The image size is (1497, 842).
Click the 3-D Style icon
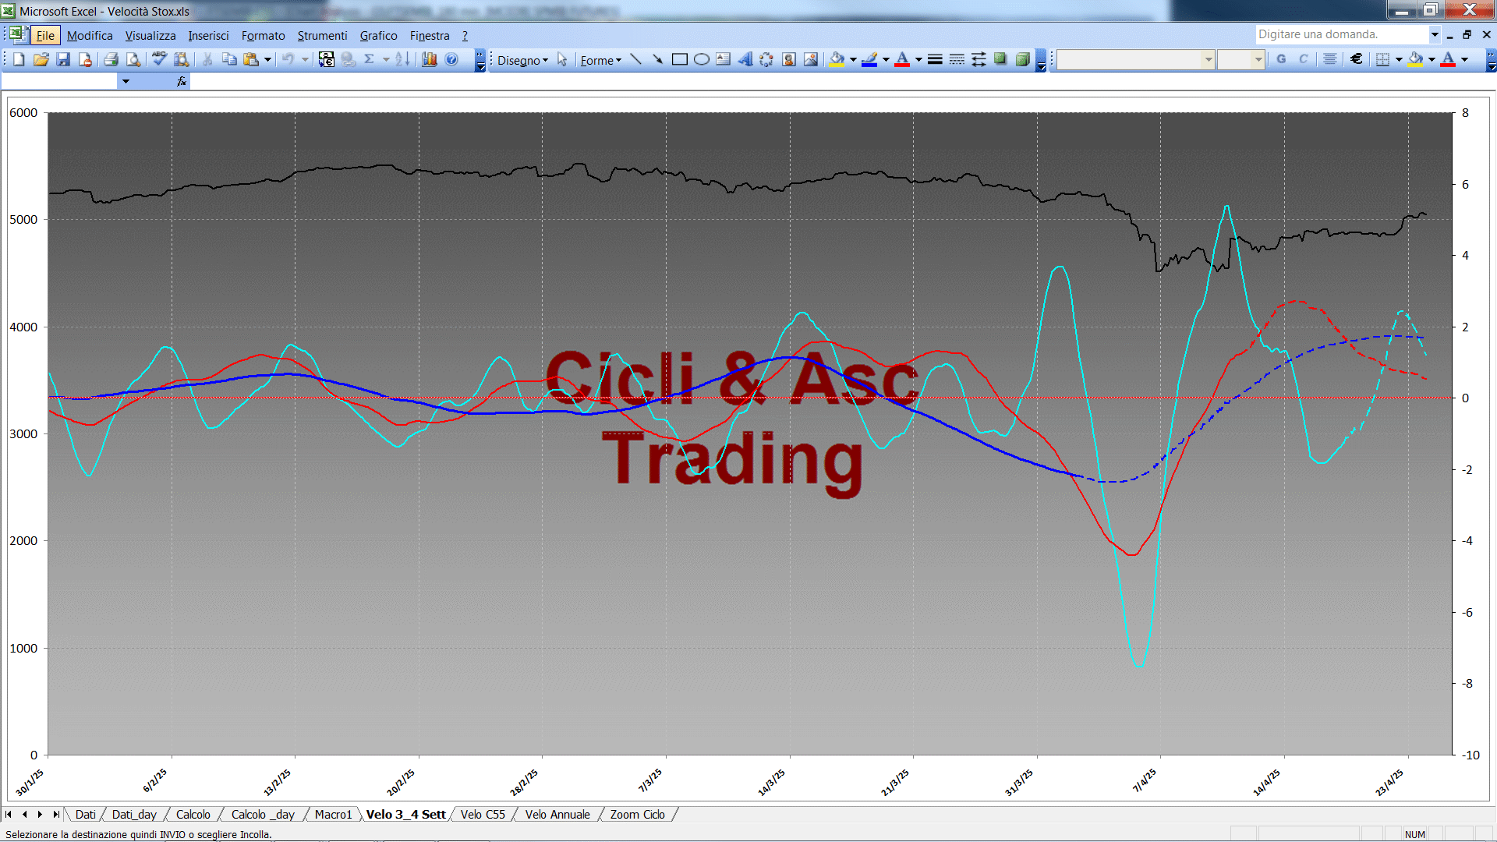pos(1022,59)
